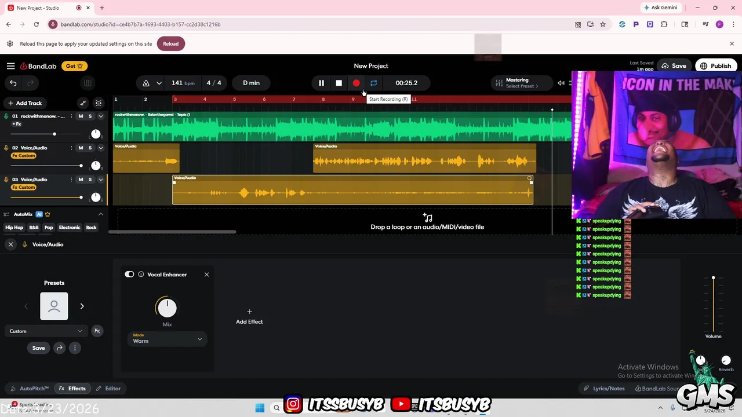The height and width of the screenshot is (417, 742).
Task: Mute track 02 Voice/Audio
Action: point(81,148)
